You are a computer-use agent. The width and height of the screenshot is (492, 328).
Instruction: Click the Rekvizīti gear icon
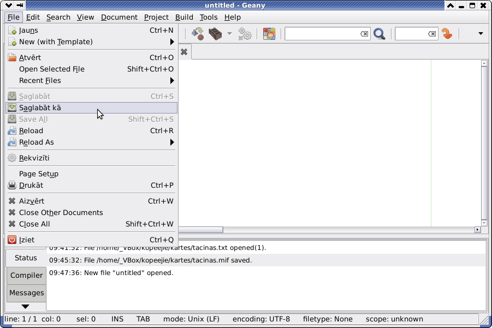click(x=12, y=158)
